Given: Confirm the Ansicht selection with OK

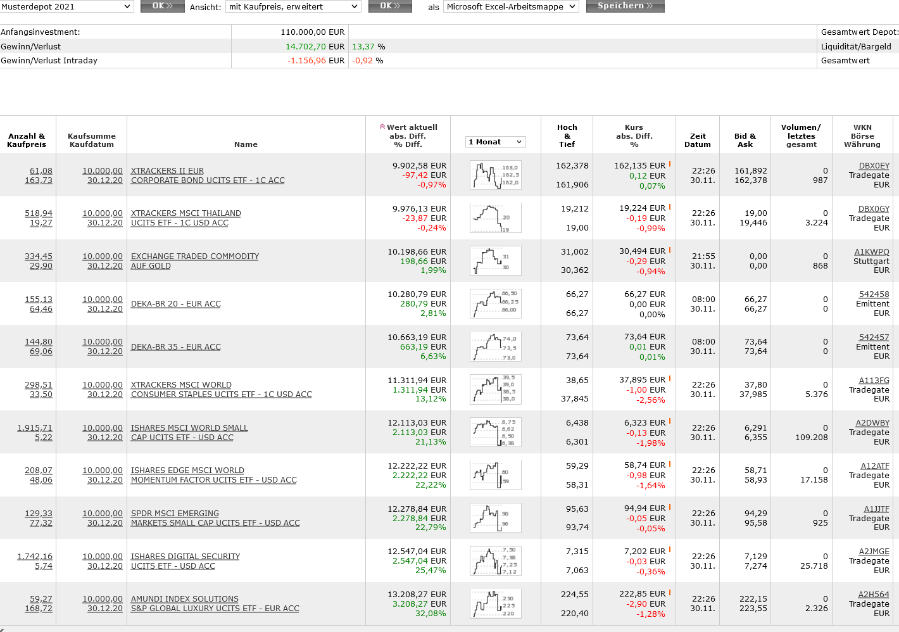Looking at the screenshot, I should coord(390,6).
